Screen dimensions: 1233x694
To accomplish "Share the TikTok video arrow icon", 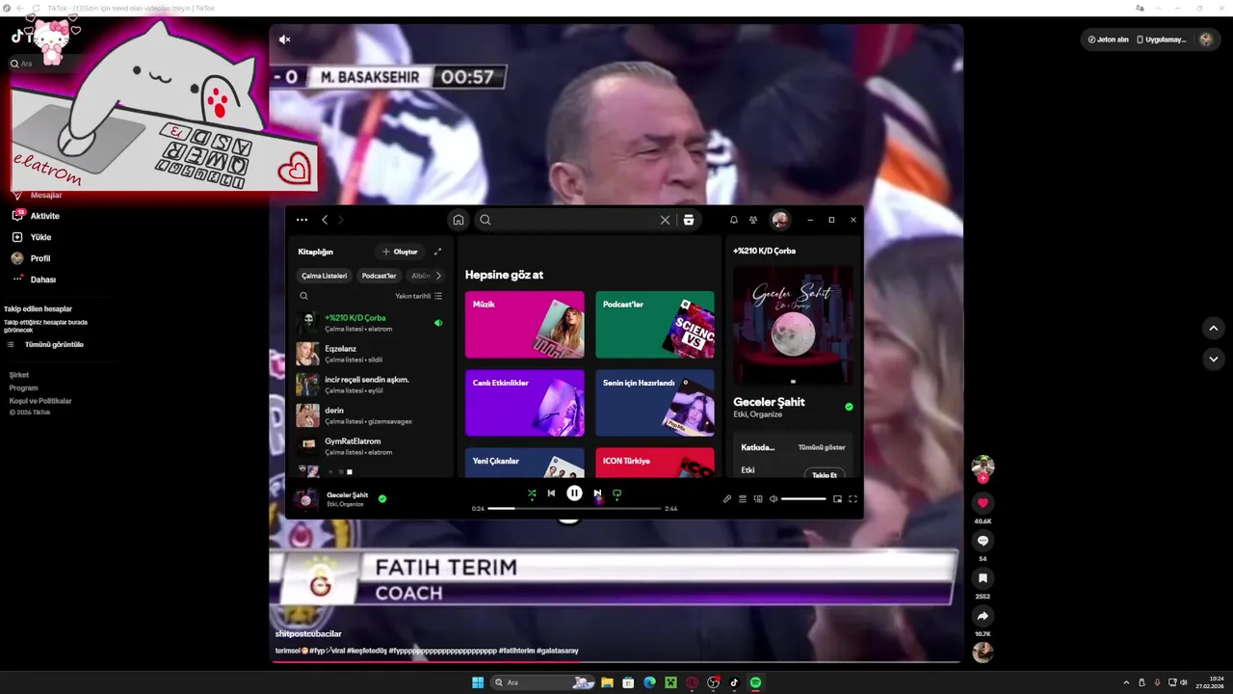I will (983, 616).
